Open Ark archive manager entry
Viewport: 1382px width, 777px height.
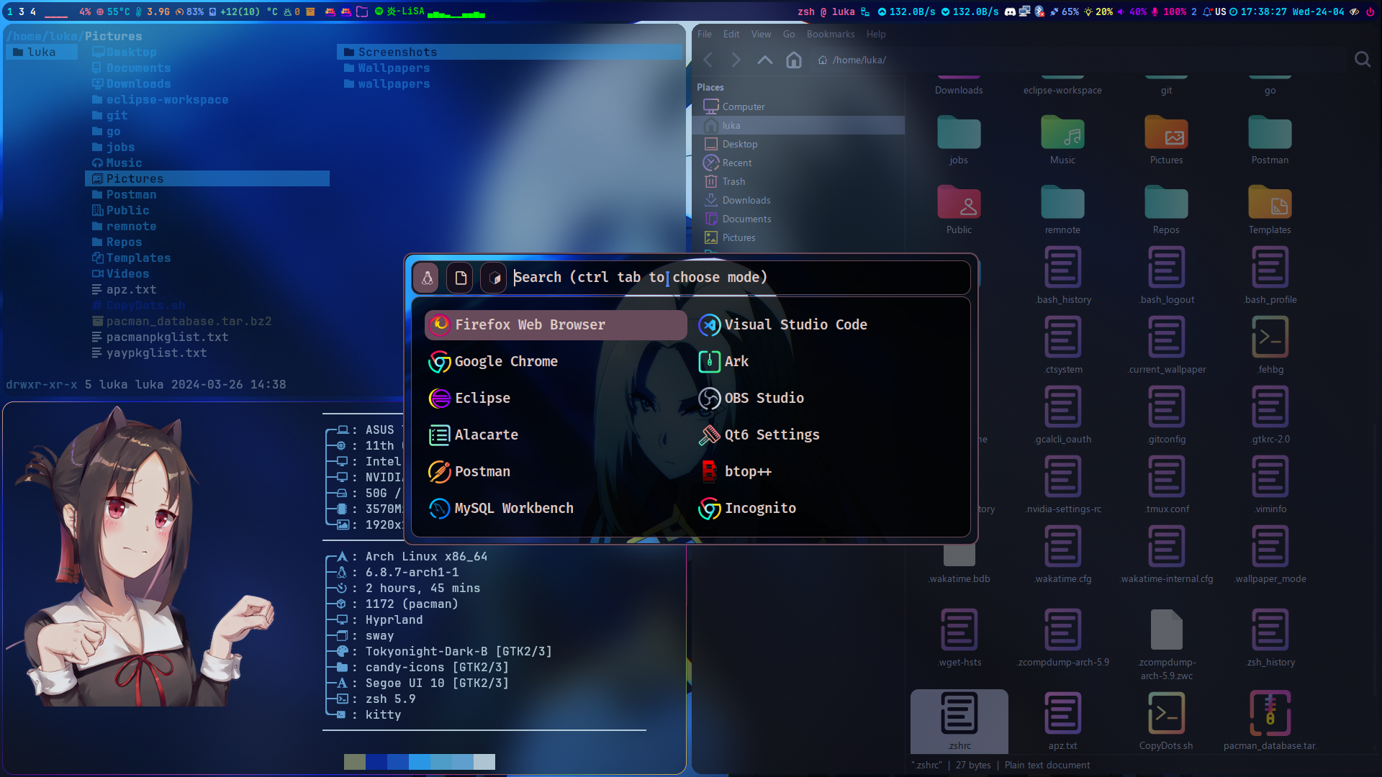[826, 362]
